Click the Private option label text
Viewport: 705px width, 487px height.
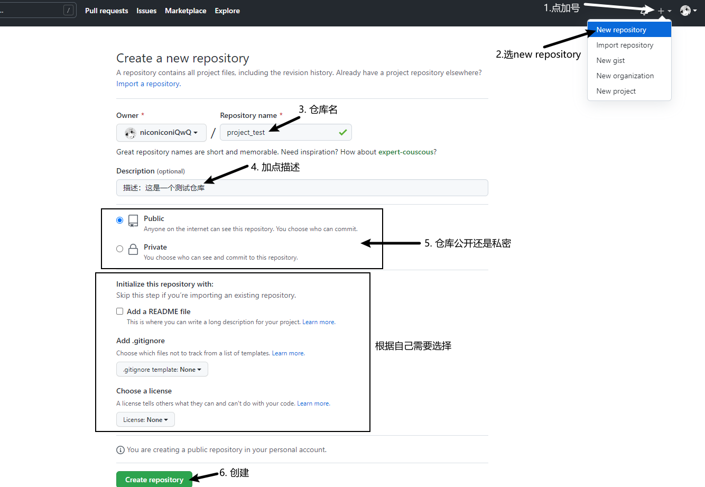(x=155, y=247)
